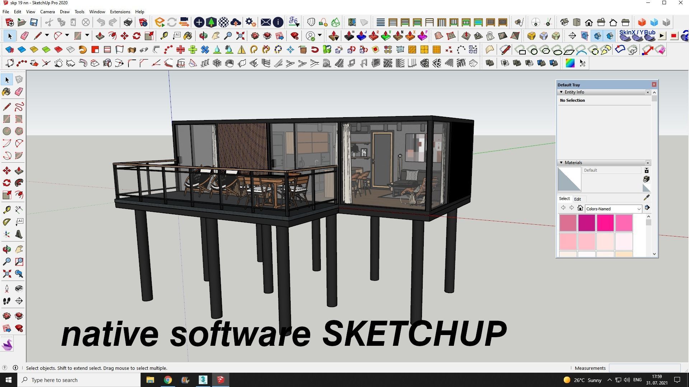Open the Colors-Named library dropdown
The height and width of the screenshot is (387, 689).
(638, 209)
